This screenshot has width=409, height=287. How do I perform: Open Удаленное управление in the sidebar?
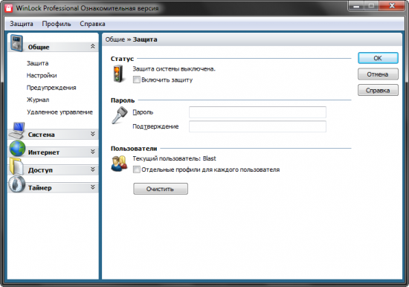coord(59,112)
